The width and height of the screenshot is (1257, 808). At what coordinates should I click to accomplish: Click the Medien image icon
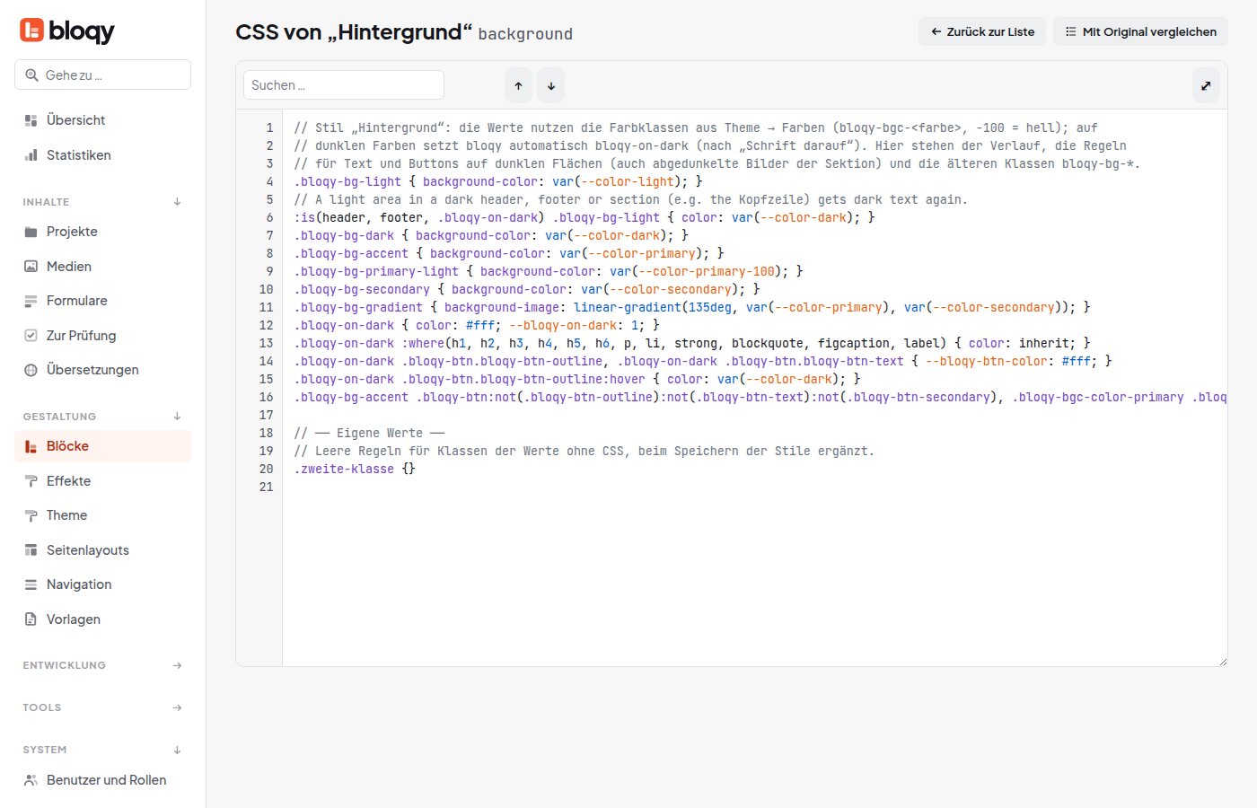pyautogui.click(x=31, y=267)
